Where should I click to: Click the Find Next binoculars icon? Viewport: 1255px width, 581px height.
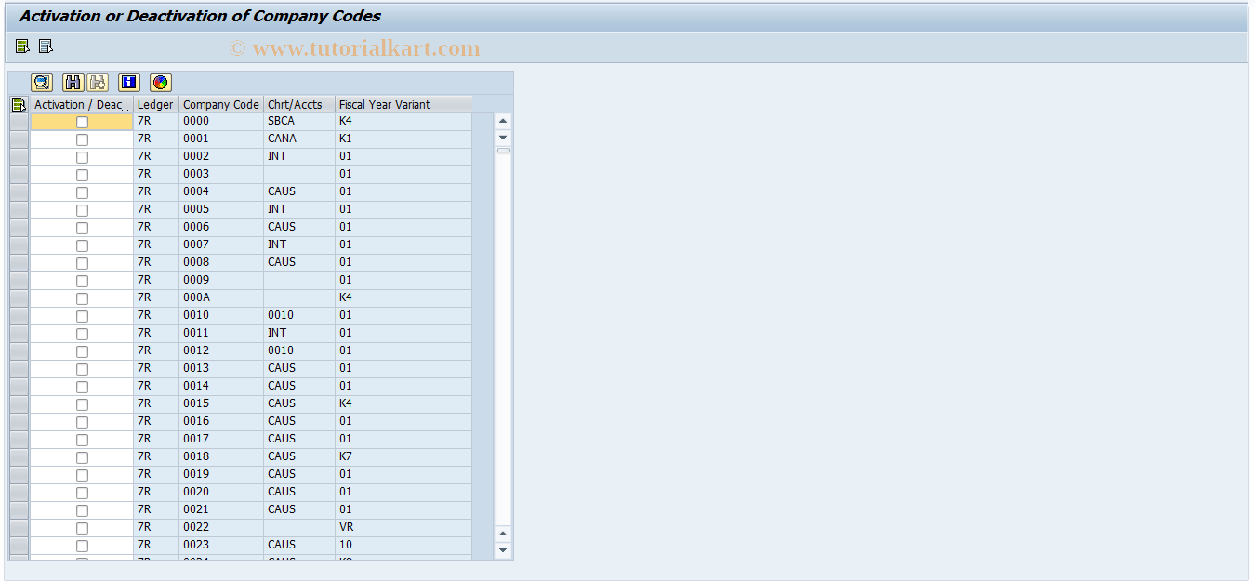(98, 83)
